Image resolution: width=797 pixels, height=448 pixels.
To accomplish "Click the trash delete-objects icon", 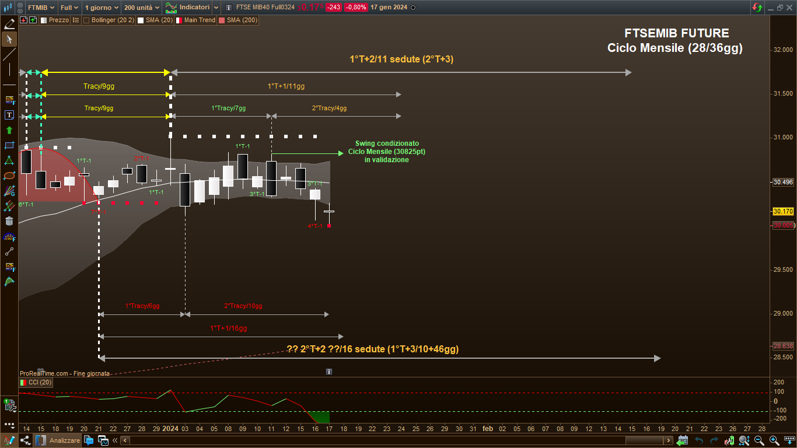I will pos(9,221).
